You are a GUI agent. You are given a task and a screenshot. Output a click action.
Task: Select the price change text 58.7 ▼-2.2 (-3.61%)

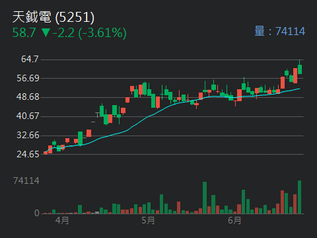point(69,33)
